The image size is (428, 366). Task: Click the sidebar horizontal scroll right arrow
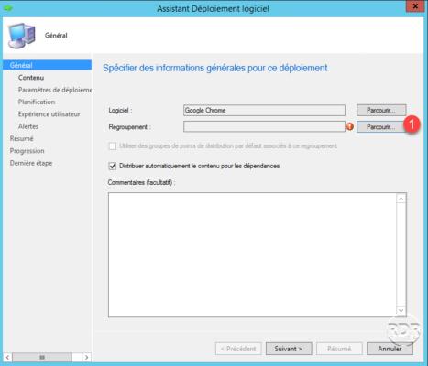click(87, 357)
